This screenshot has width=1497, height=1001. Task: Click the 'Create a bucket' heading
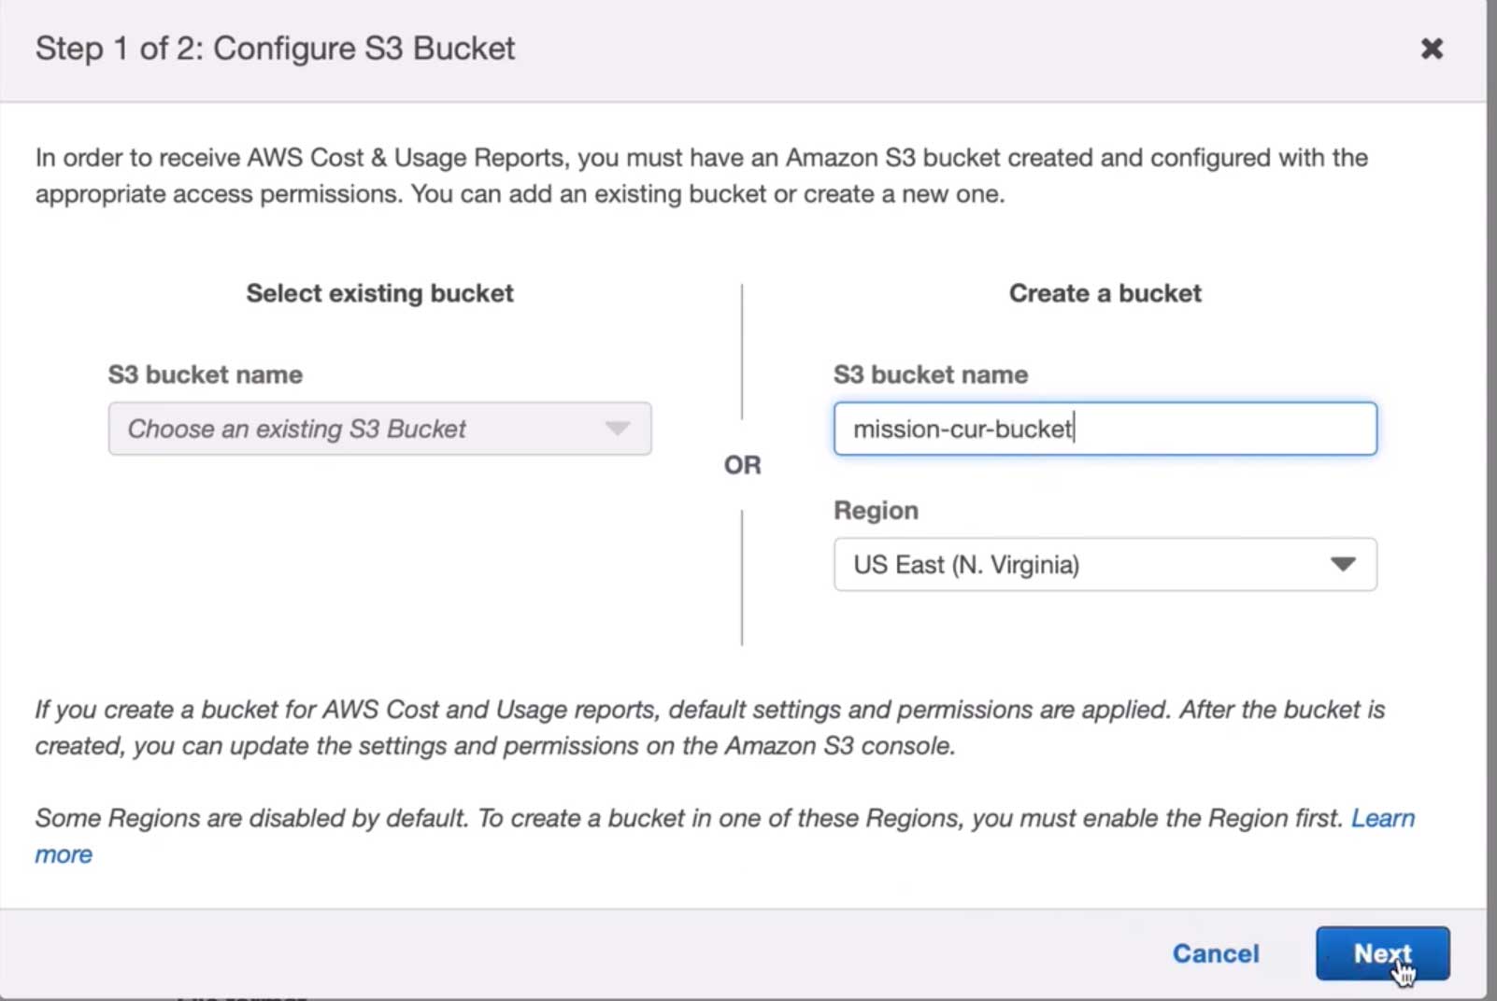pyautogui.click(x=1105, y=293)
